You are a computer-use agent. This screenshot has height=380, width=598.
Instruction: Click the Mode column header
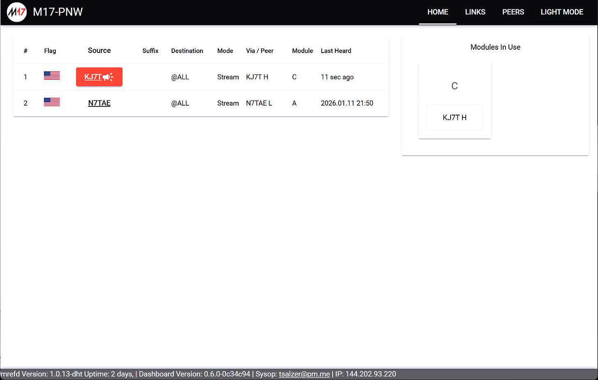click(225, 51)
